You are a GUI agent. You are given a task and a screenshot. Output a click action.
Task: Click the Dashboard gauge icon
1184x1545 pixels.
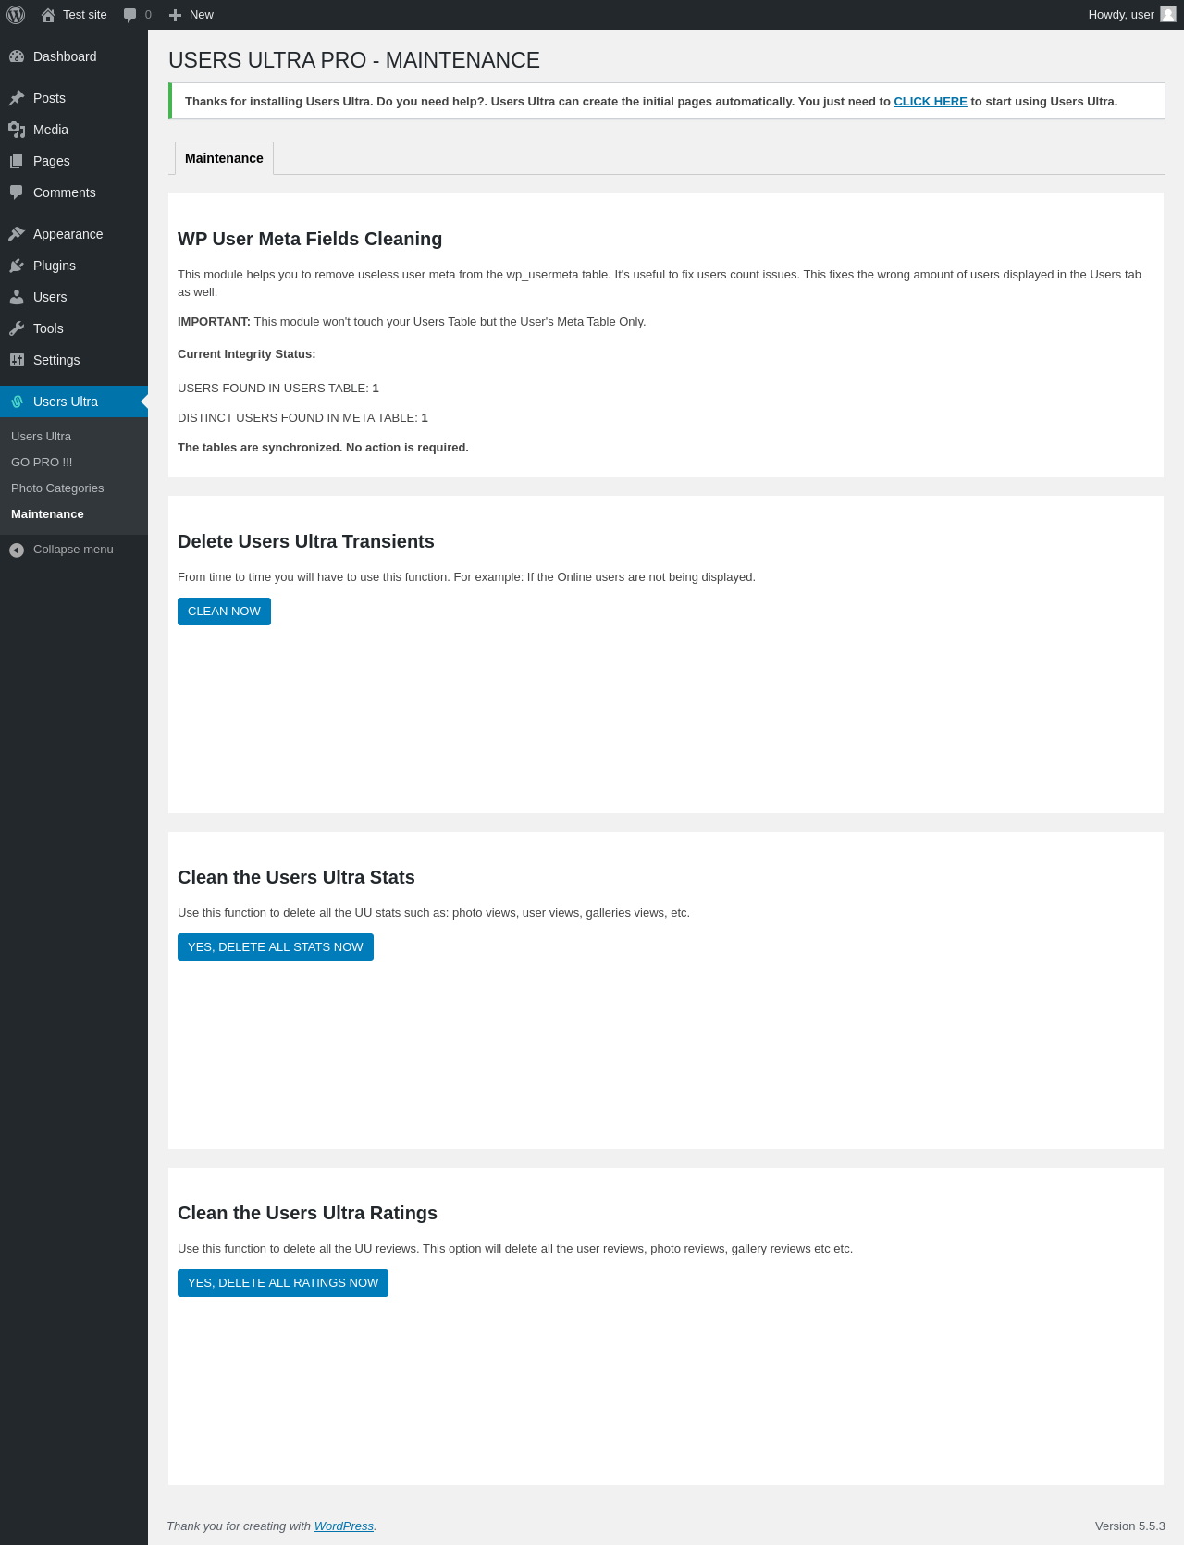coord(17,56)
